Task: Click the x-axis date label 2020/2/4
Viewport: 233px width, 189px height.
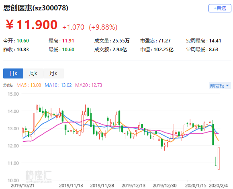Action: point(219,185)
